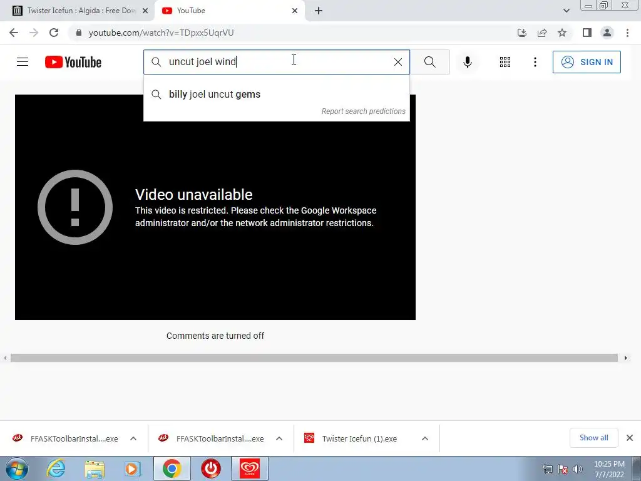641x481 pixels.
Task: Start voice search with the microphone
Action: click(x=468, y=62)
